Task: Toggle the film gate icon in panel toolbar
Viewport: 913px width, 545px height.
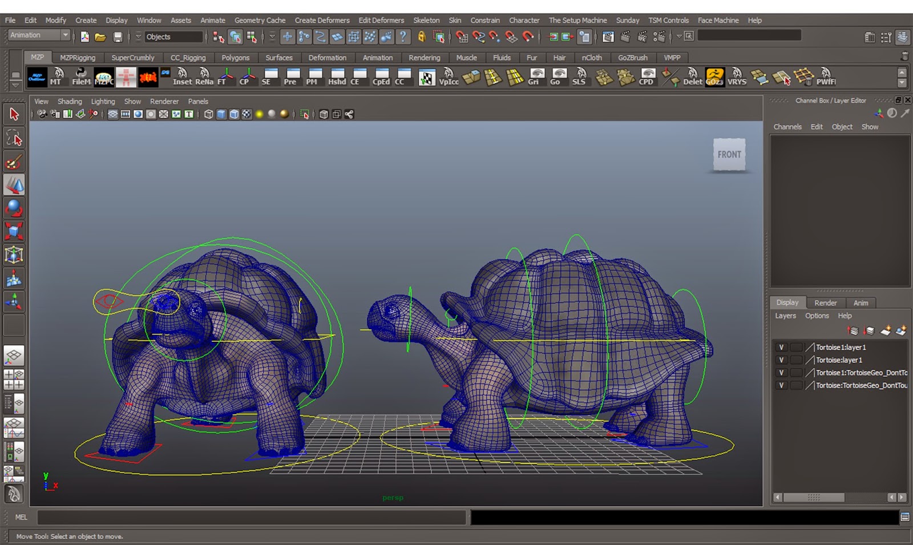Action: (126, 114)
